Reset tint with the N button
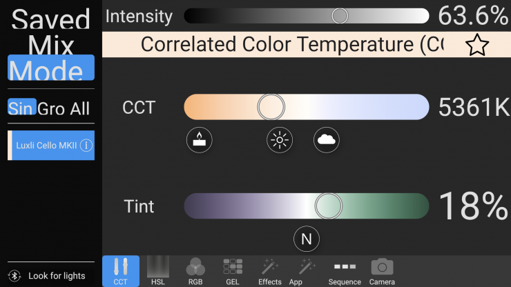511x287 pixels. pos(307,239)
